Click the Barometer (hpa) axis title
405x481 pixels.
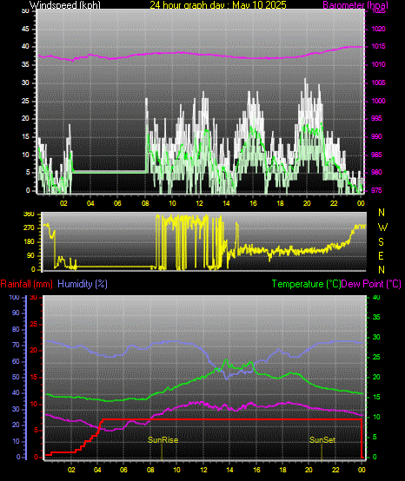[355, 5]
